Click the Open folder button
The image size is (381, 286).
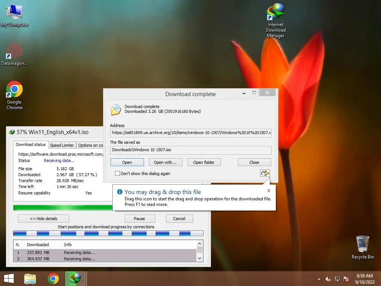pyautogui.click(x=204, y=162)
